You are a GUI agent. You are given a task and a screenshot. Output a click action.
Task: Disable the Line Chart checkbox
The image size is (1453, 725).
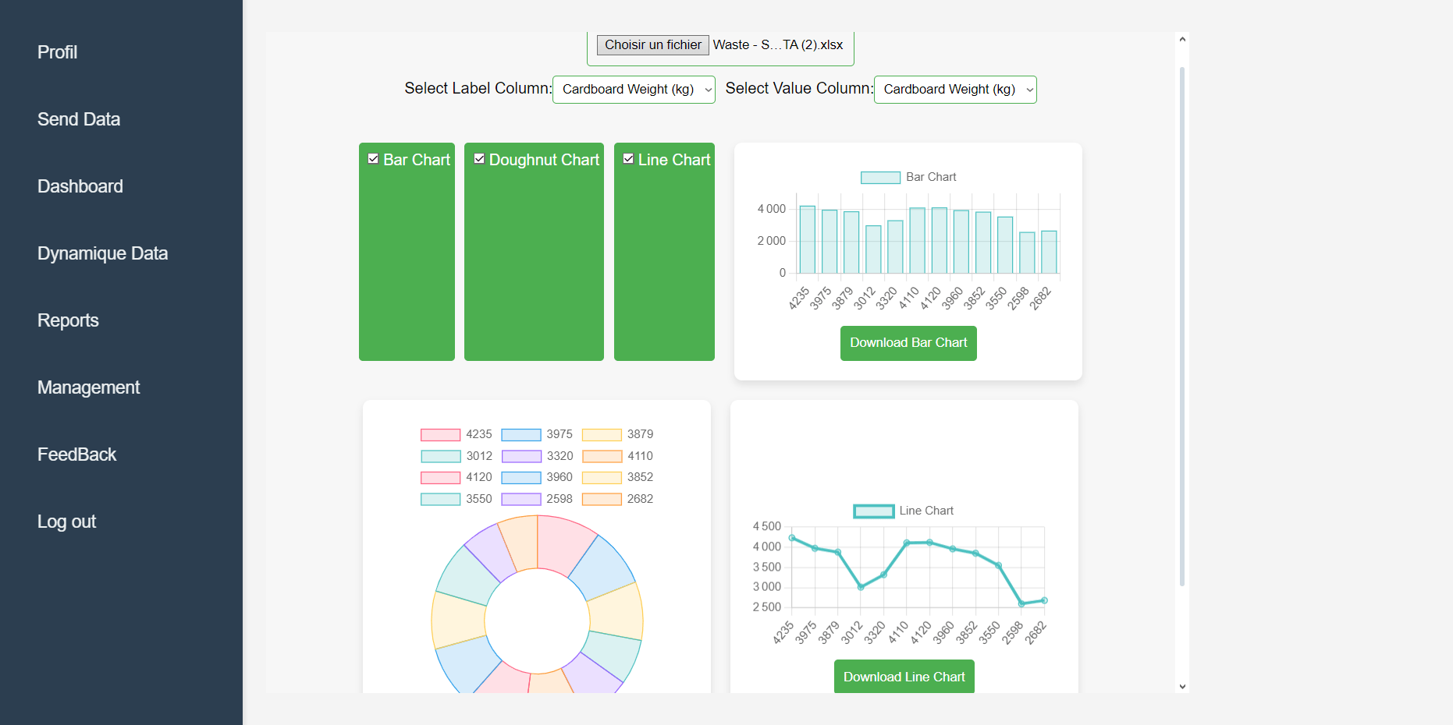coord(628,159)
